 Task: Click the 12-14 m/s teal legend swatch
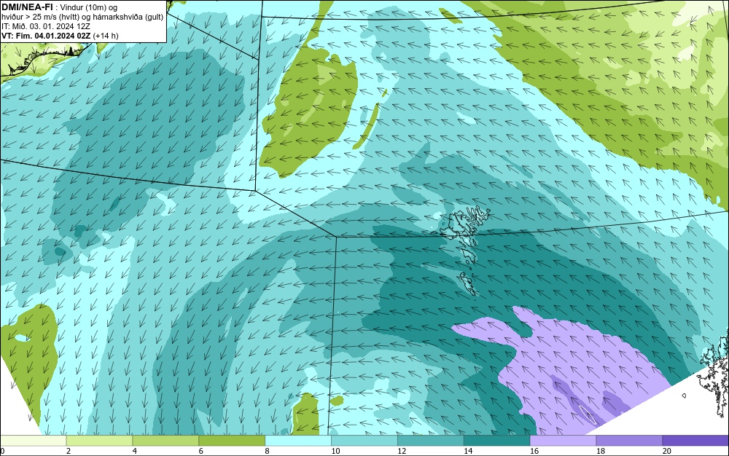tap(431, 441)
